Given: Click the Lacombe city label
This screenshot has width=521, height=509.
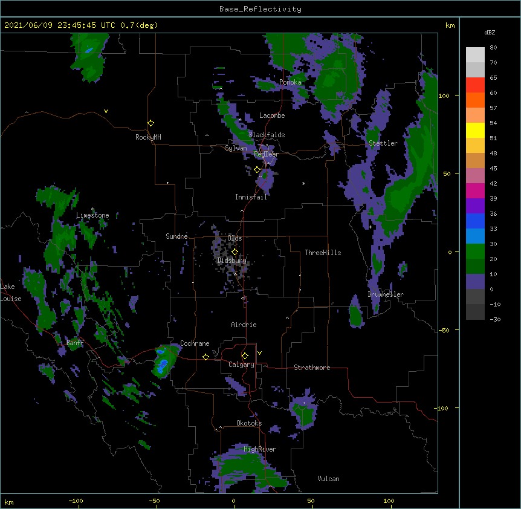Looking at the screenshot, I should 272,115.
